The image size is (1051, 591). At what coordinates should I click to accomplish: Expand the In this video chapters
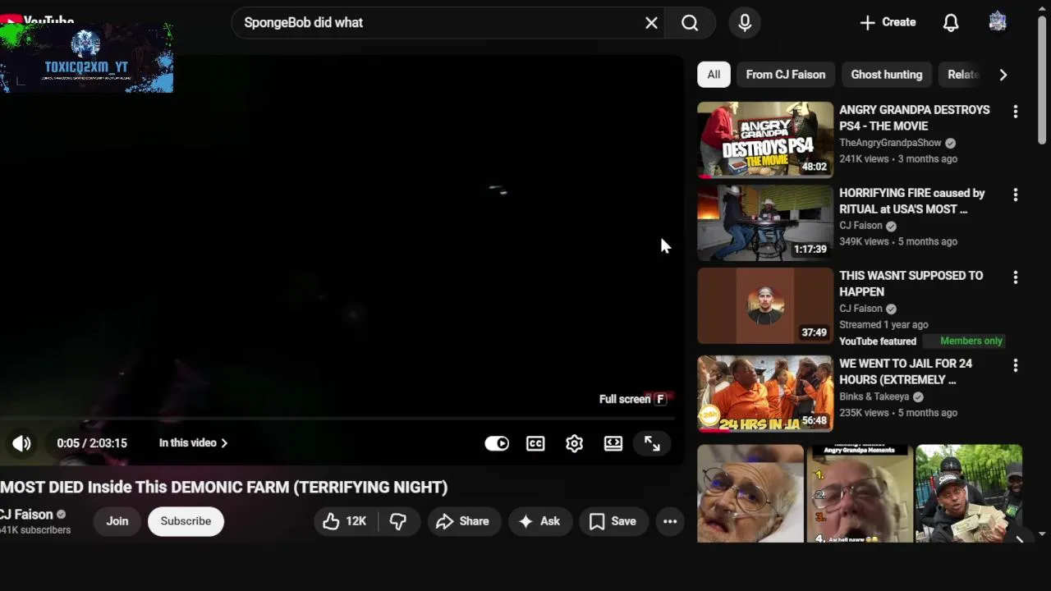[x=193, y=443]
